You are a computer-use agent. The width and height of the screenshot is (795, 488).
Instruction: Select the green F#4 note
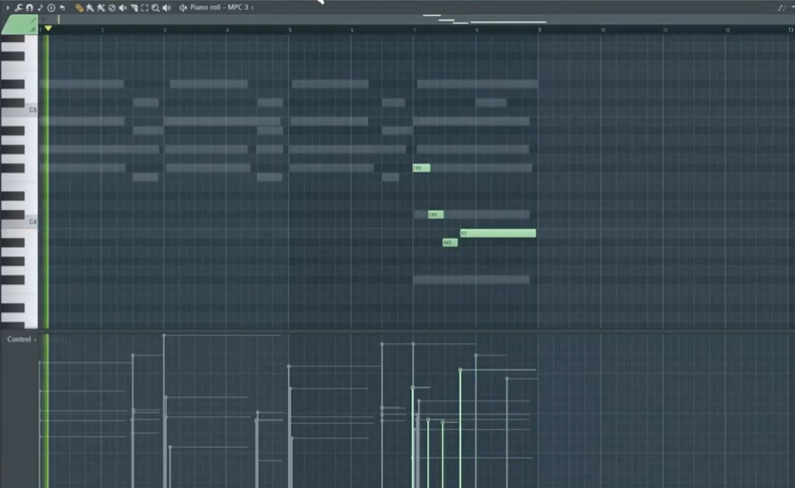point(422,168)
